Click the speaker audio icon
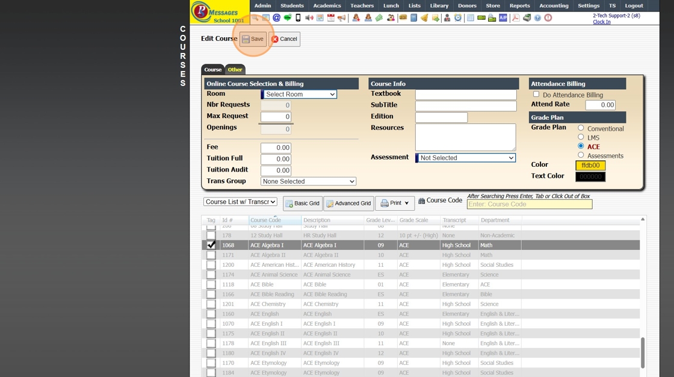The height and width of the screenshot is (377, 674). (309, 18)
